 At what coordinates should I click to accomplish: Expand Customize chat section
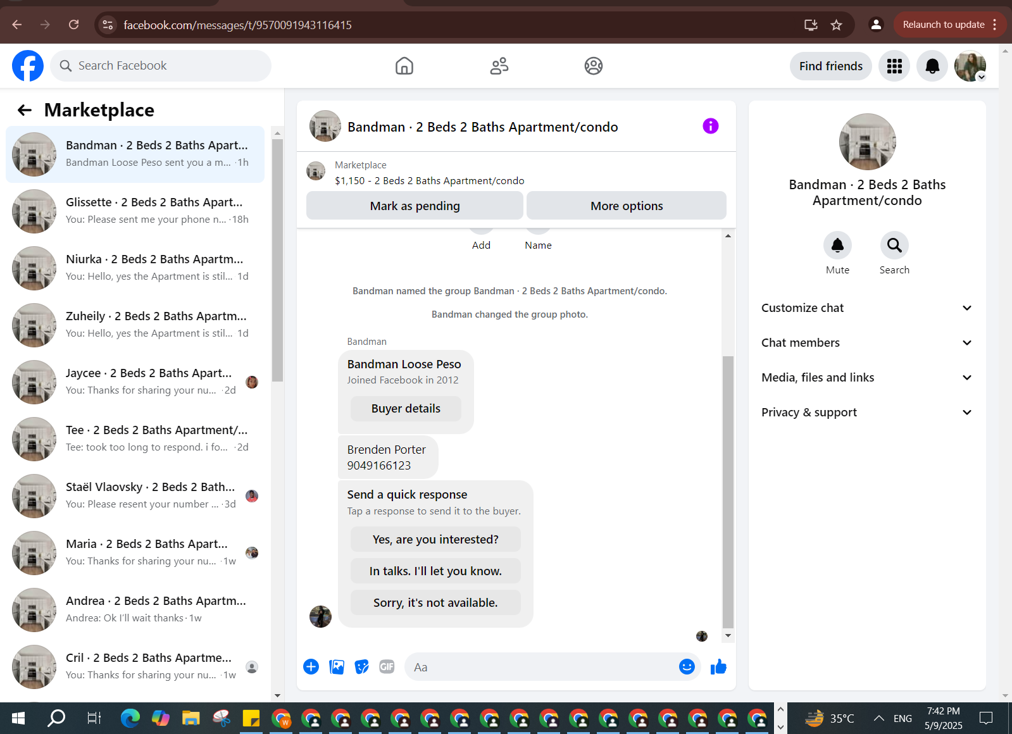(x=866, y=308)
